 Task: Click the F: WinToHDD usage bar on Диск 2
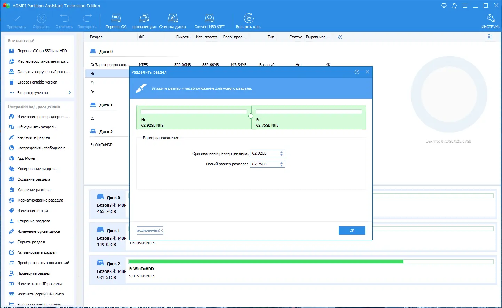click(311, 262)
